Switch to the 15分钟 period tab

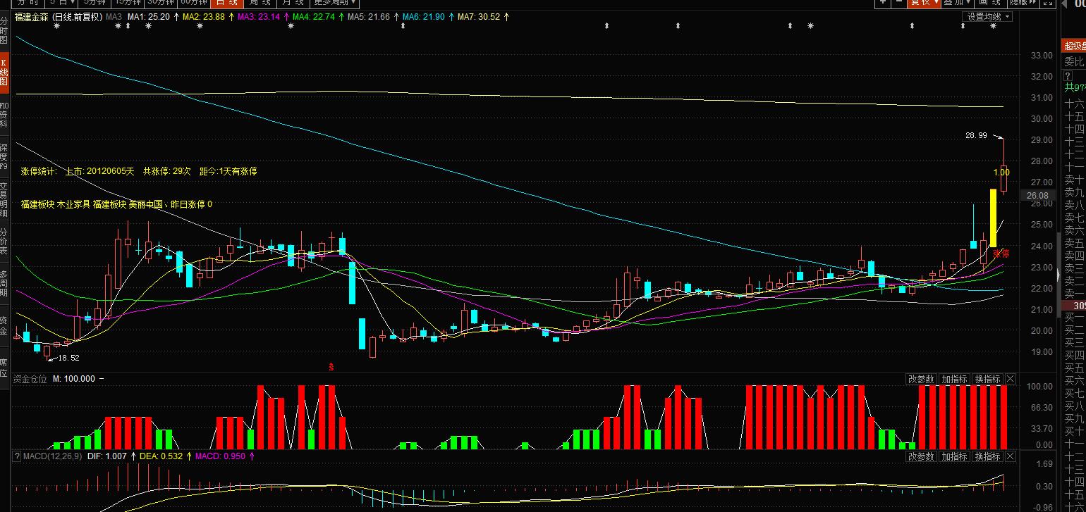pos(128,3)
